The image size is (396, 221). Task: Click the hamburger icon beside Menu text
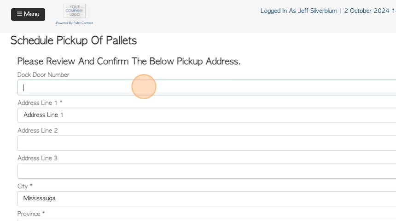(19, 14)
